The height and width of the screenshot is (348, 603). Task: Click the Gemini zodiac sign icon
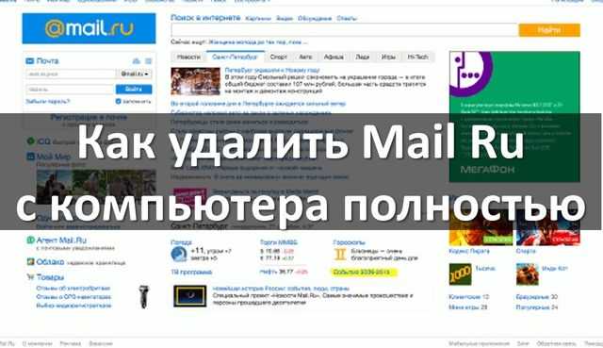[340, 255]
